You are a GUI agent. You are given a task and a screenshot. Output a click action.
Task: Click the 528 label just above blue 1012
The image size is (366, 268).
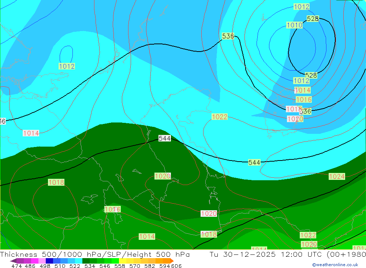click(x=311, y=75)
